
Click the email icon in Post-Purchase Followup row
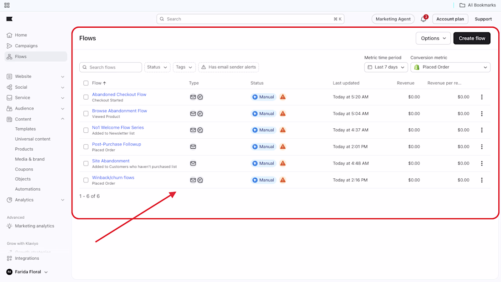(193, 147)
